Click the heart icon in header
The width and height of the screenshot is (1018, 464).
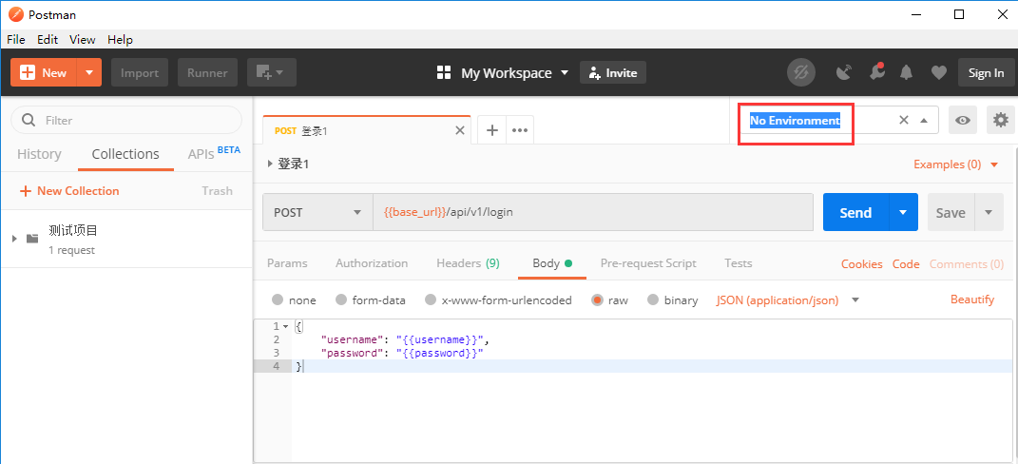(939, 73)
